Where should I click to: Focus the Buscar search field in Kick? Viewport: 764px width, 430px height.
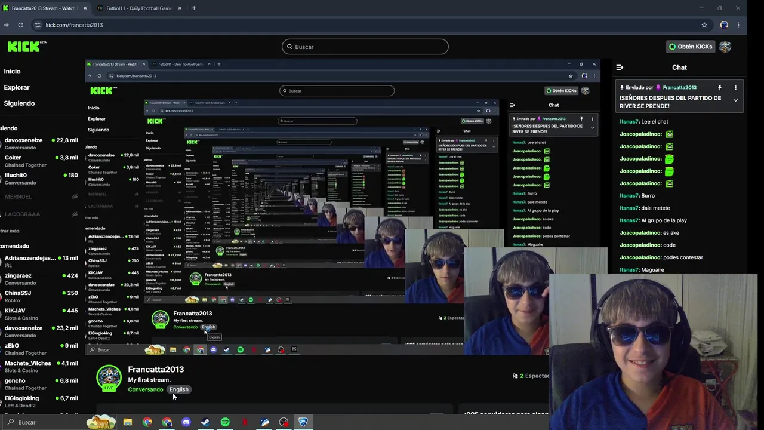coord(365,47)
